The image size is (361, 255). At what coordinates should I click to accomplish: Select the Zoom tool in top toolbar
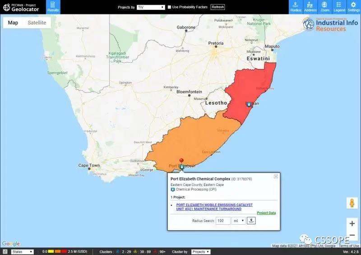pyautogui.click(x=324, y=7)
